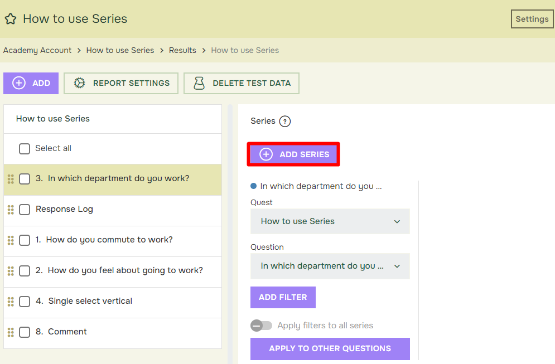This screenshot has width=555, height=364.
Task: Click the Series help question mark icon
Action: (285, 122)
